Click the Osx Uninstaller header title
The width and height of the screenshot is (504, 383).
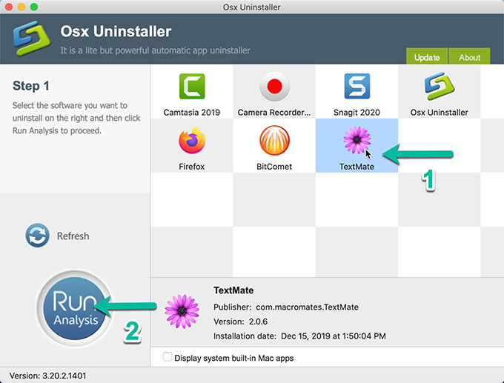tap(116, 32)
